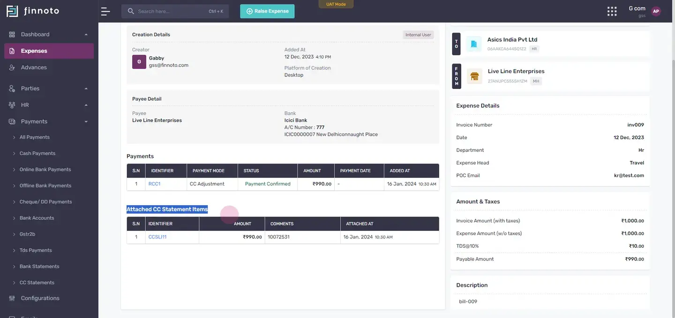Click the TO party label tab
The height and width of the screenshot is (318, 675).
tap(456, 44)
